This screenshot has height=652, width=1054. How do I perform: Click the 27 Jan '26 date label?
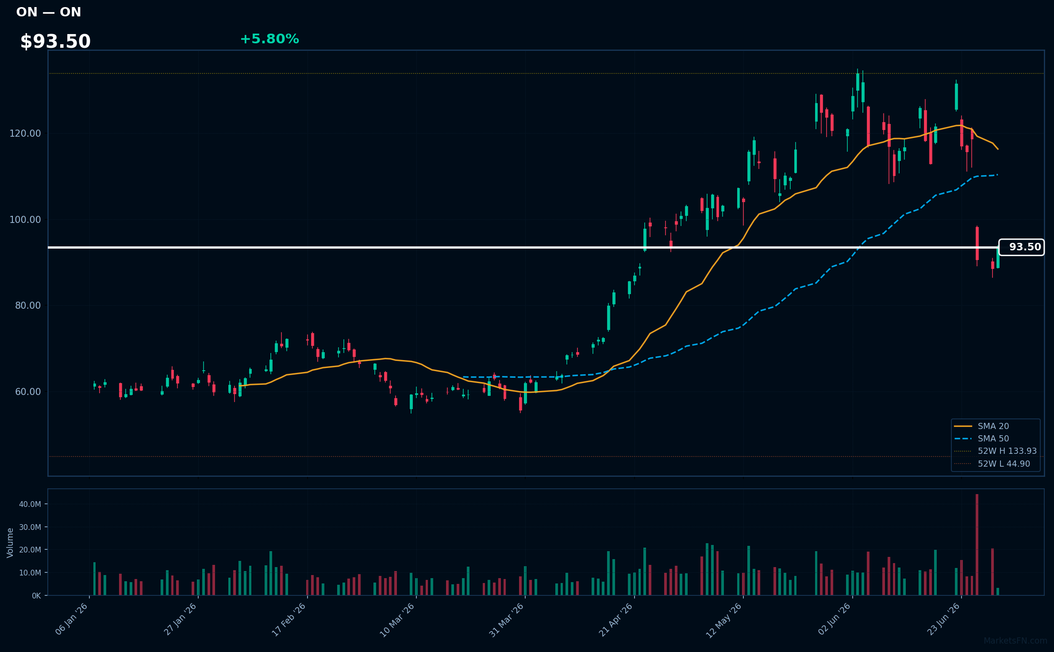point(180,619)
